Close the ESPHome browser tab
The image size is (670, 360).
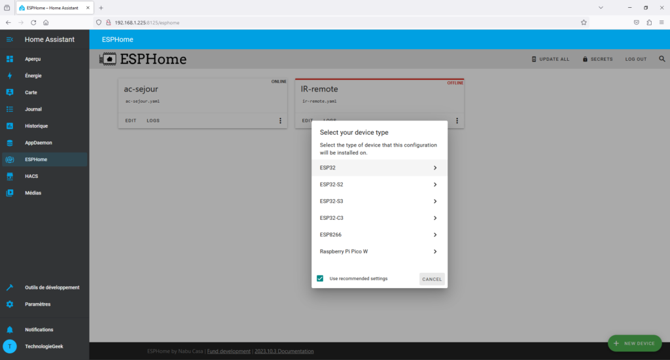pyautogui.click(x=88, y=8)
